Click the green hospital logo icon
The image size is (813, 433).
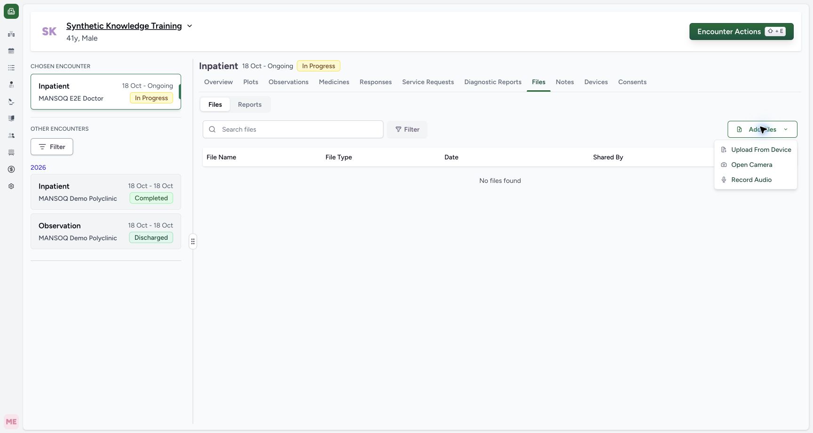11,11
